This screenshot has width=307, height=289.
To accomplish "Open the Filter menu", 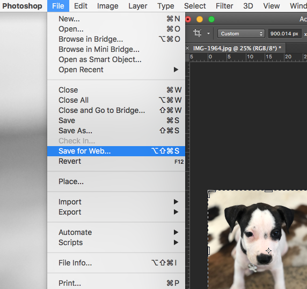I will (x=224, y=6).
